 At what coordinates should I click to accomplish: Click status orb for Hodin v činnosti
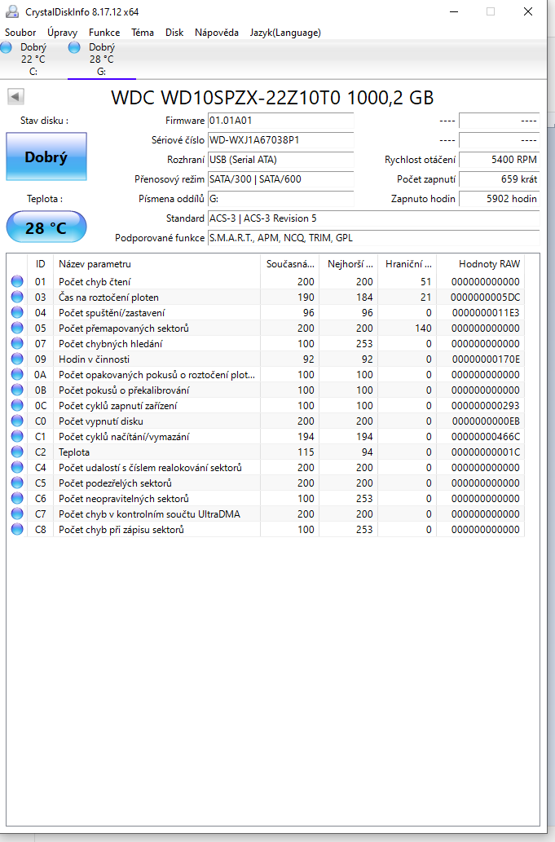coord(17,359)
